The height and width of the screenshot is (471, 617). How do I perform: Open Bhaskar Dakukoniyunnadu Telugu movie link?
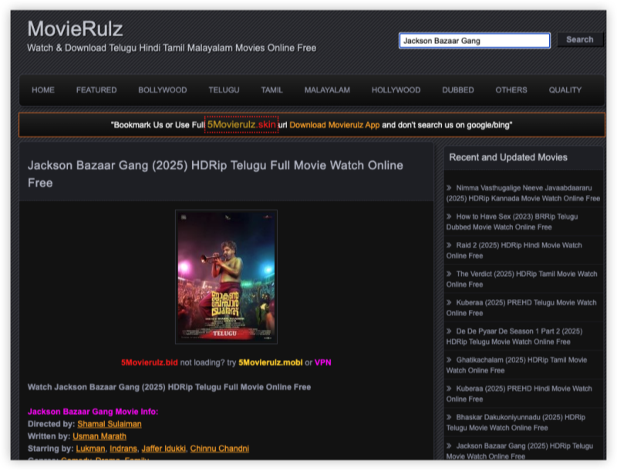coord(515,422)
